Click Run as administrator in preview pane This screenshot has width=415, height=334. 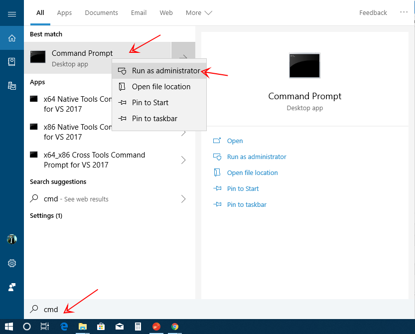(257, 157)
